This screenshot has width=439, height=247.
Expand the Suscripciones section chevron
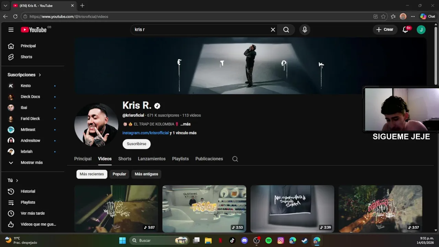point(40,75)
